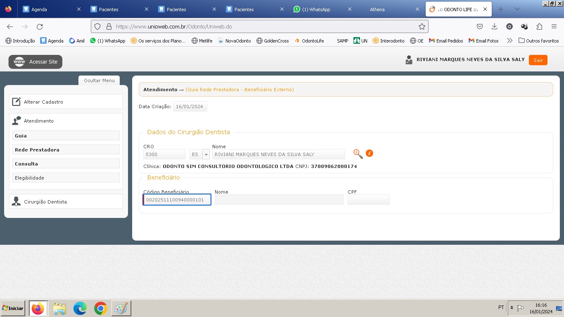Expand the ES state dropdown
Screen dimensions: 564x317
[206, 154]
